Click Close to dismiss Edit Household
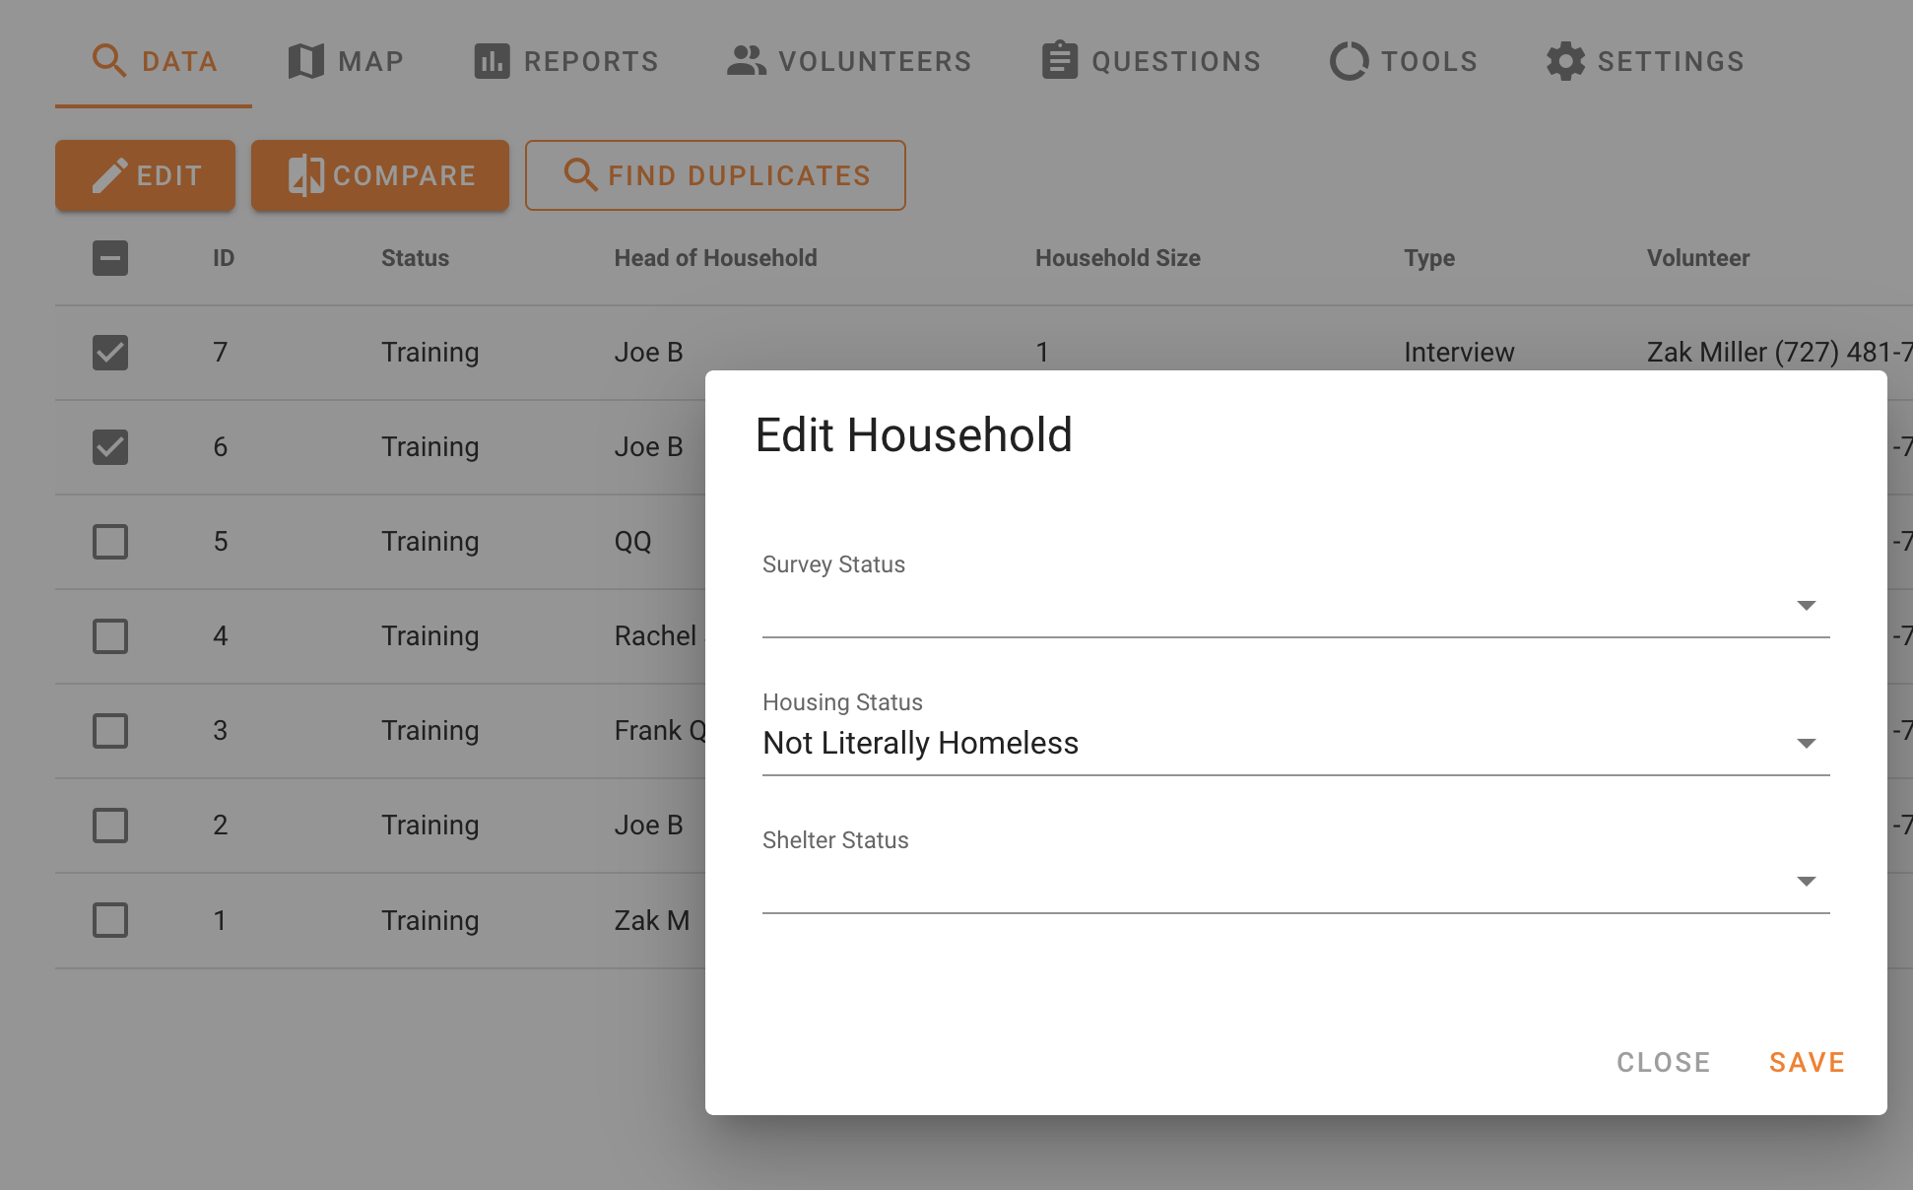The image size is (1913, 1190). 1663,1062
